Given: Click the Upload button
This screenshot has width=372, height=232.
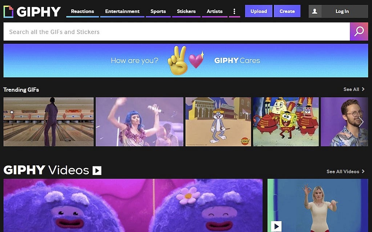Looking at the screenshot, I should click(259, 11).
